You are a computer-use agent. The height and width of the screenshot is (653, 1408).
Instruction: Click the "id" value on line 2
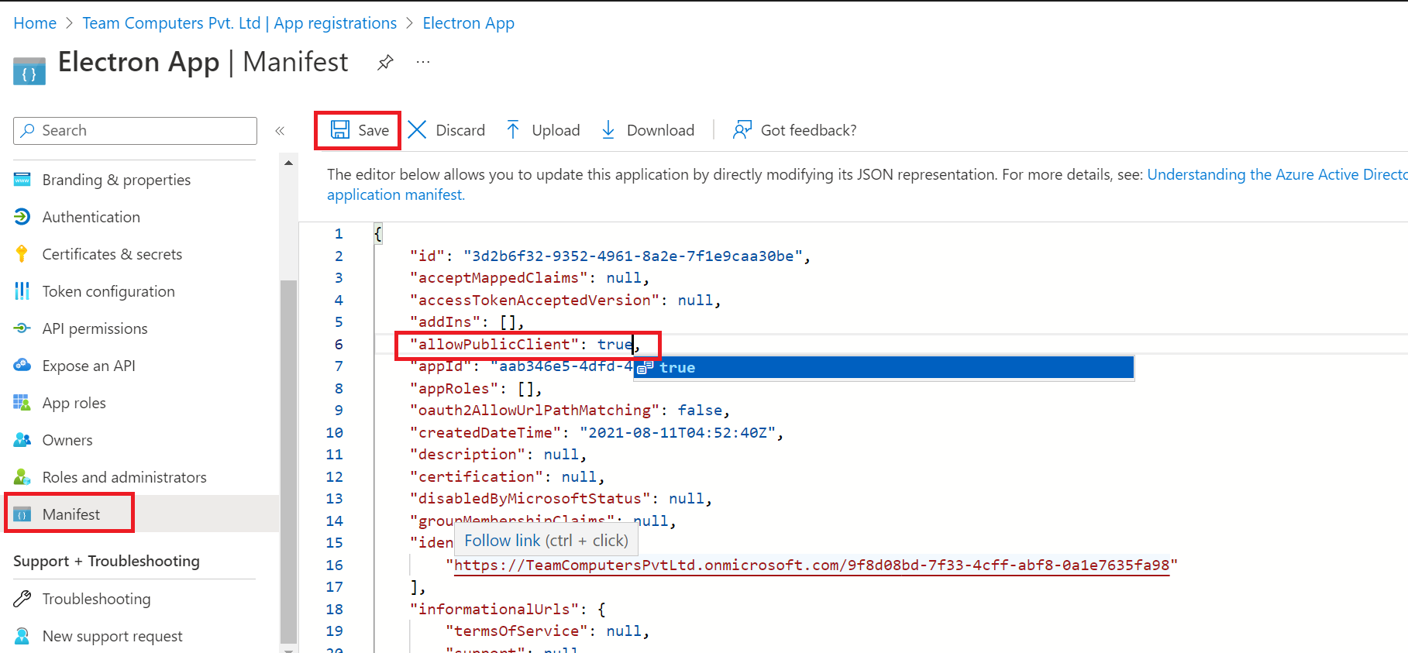tap(633, 256)
